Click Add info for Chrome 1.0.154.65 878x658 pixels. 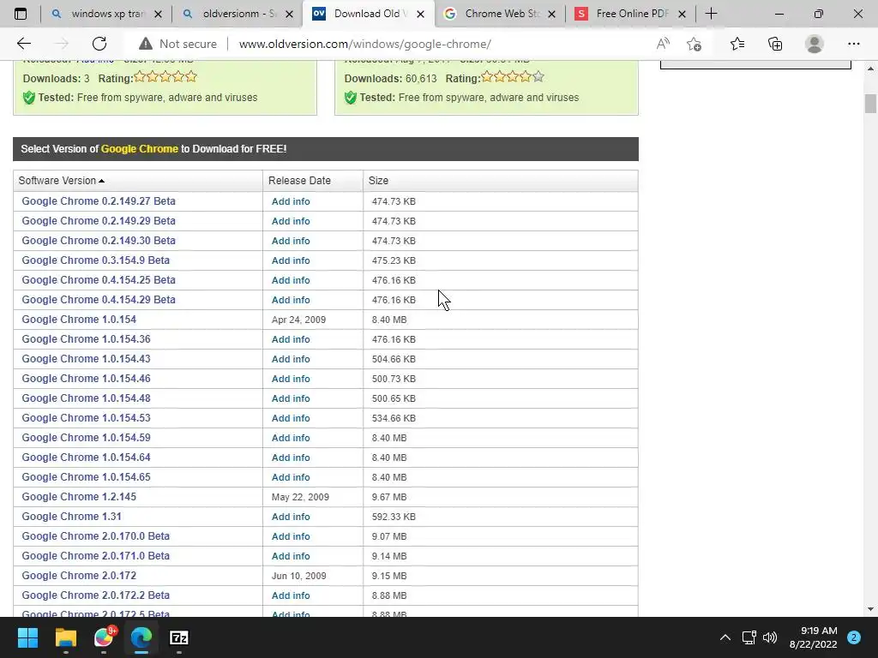pos(291,477)
